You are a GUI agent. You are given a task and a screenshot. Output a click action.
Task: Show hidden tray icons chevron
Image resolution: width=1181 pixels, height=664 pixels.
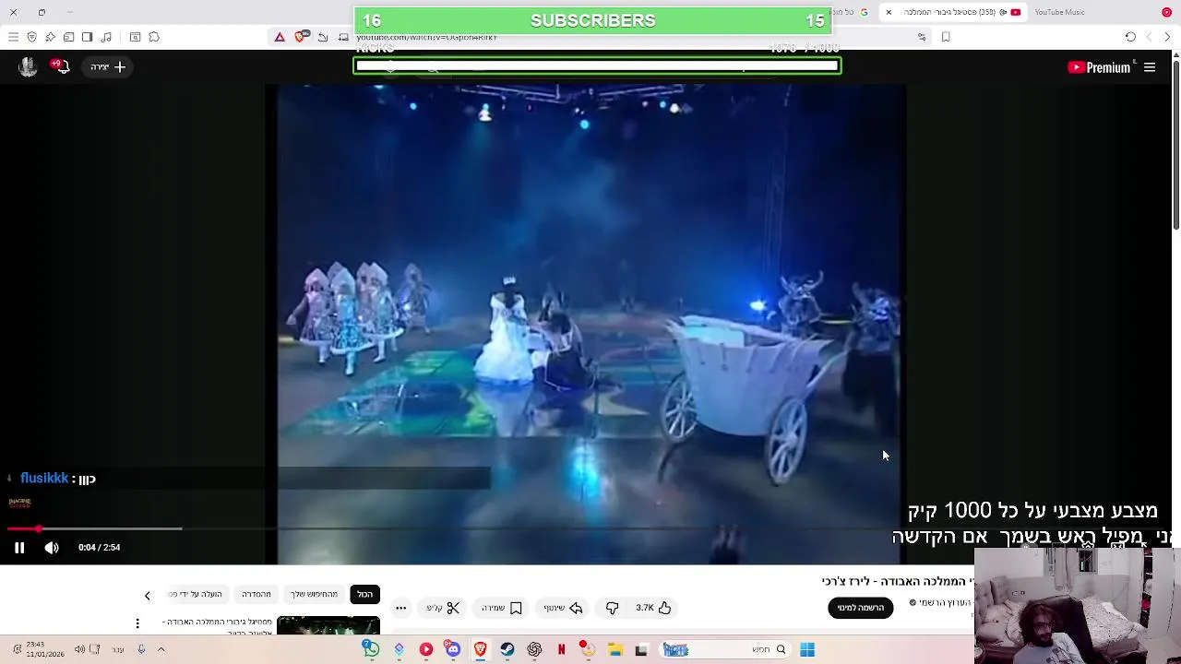(x=161, y=650)
